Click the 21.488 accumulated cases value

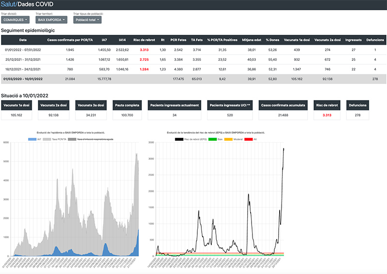(283, 115)
